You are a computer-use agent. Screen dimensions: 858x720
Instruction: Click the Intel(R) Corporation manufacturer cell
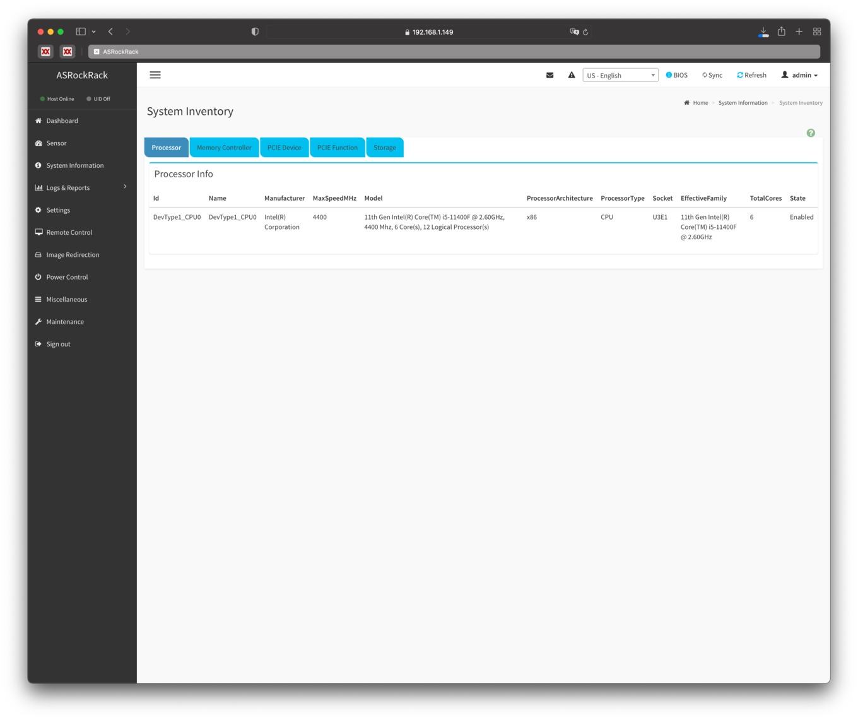(282, 222)
